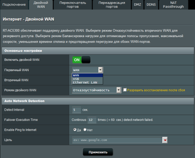
Task: Click the Auto Network Detection header
Action: click(98, 101)
